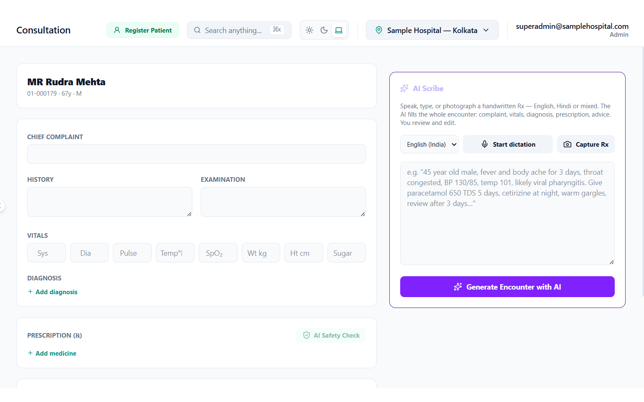The height and width of the screenshot is (402, 644).
Task: Click into the Examination text area
Action: 283,202
